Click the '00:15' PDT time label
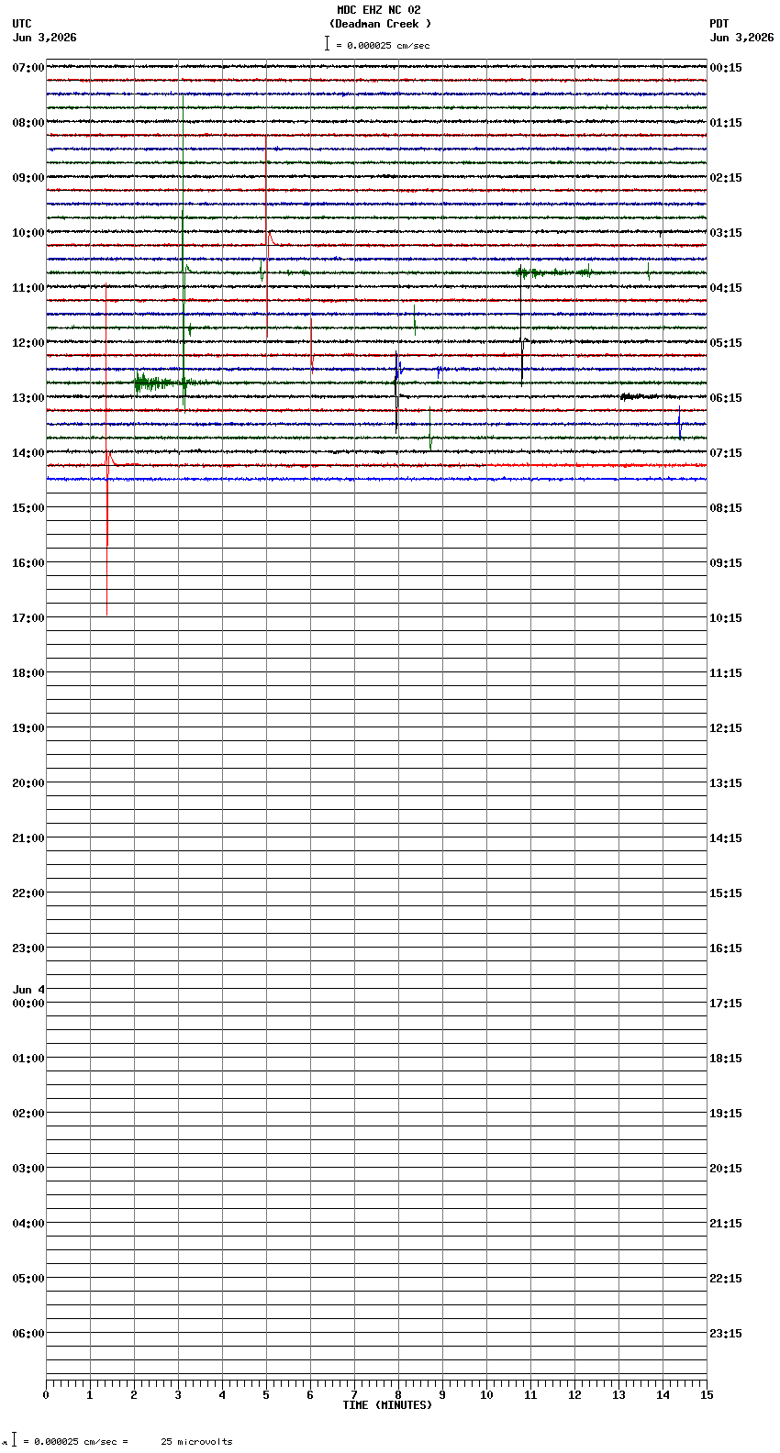Screen dimensions: 780x1453 [x=726, y=68]
